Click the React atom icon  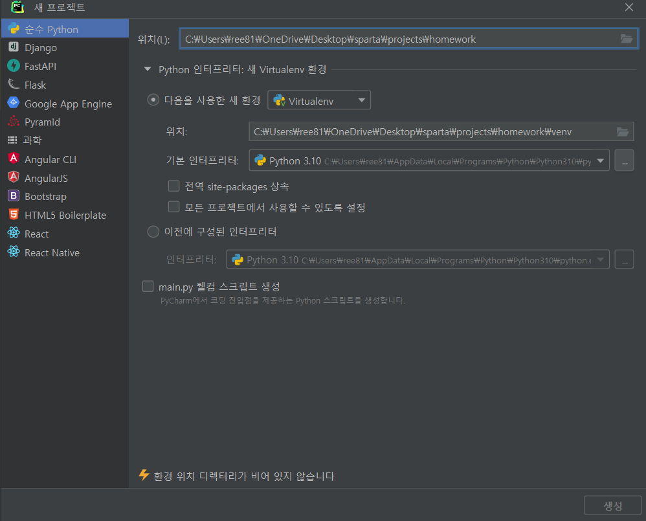[14, 233]
